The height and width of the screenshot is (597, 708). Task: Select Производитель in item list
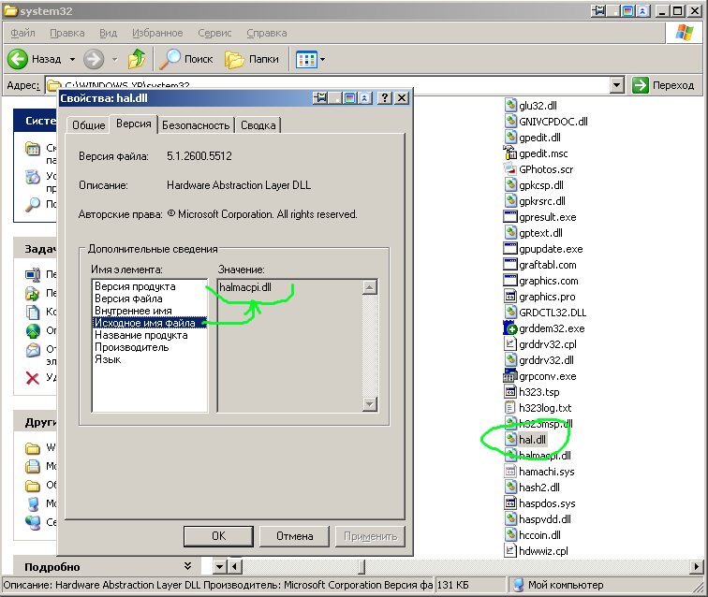point(132,347)
